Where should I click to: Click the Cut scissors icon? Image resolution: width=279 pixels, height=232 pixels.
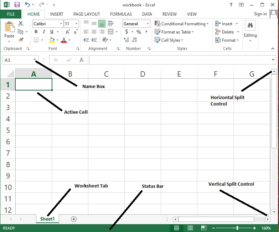click(21, 24)
